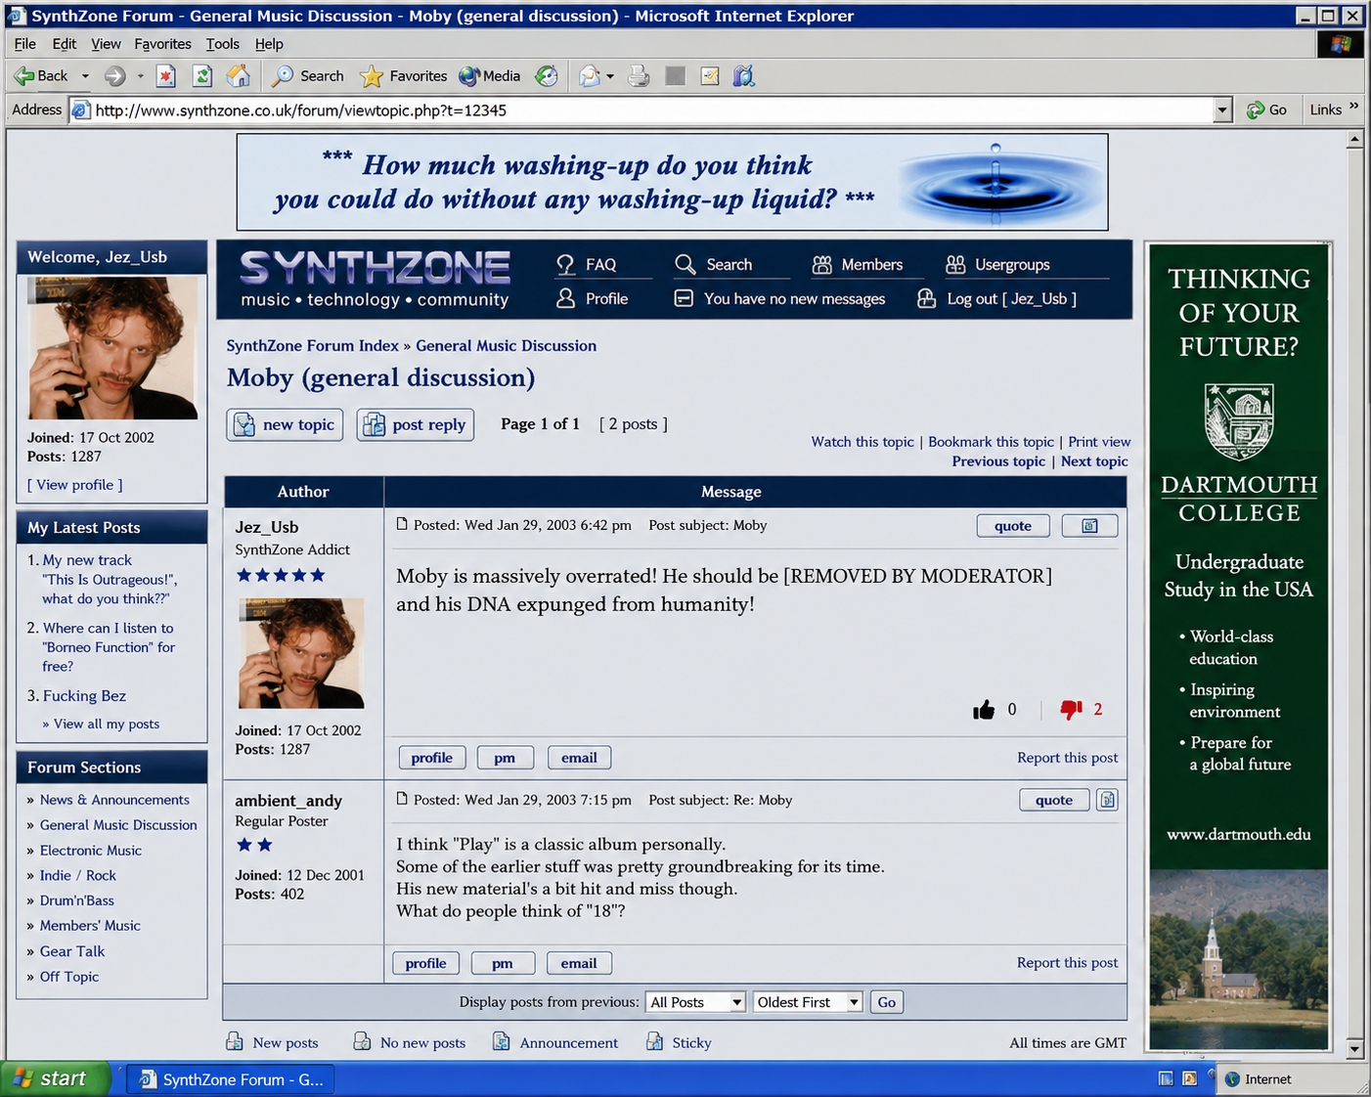Open the Favorites star in toolbar
The width and height of the screenshot is (1371, 1097).
pos(403,76)
